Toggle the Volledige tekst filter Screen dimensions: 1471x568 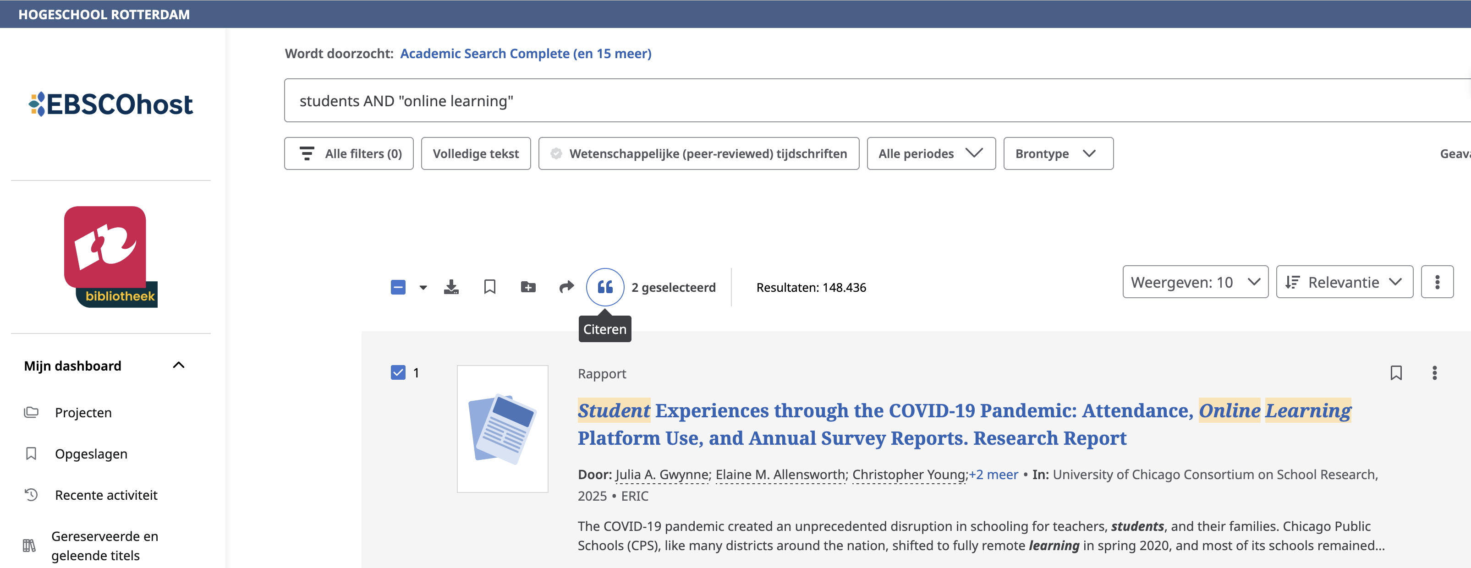476,153
